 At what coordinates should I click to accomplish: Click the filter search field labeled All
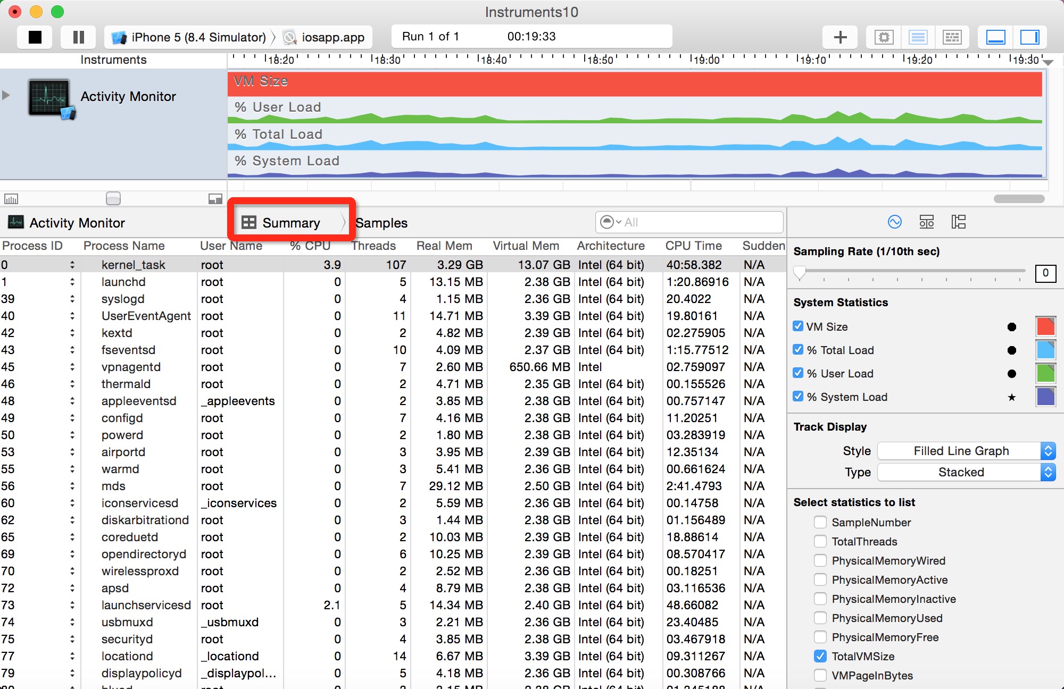689,222
